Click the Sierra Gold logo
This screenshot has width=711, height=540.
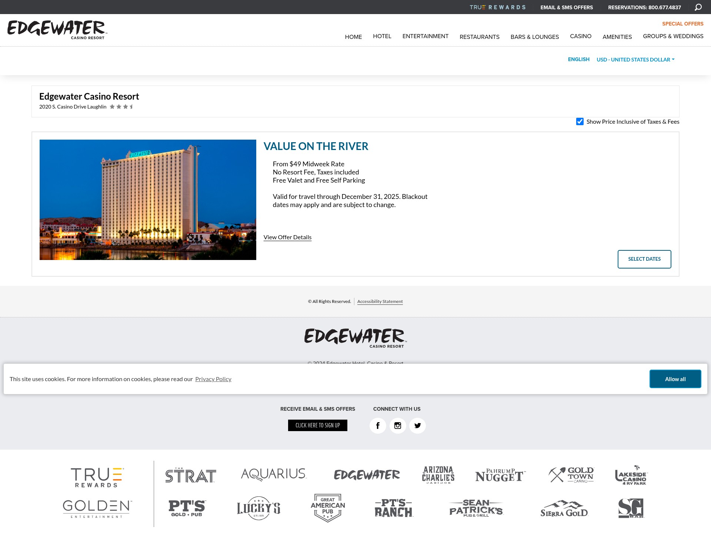tap(564, 509)
